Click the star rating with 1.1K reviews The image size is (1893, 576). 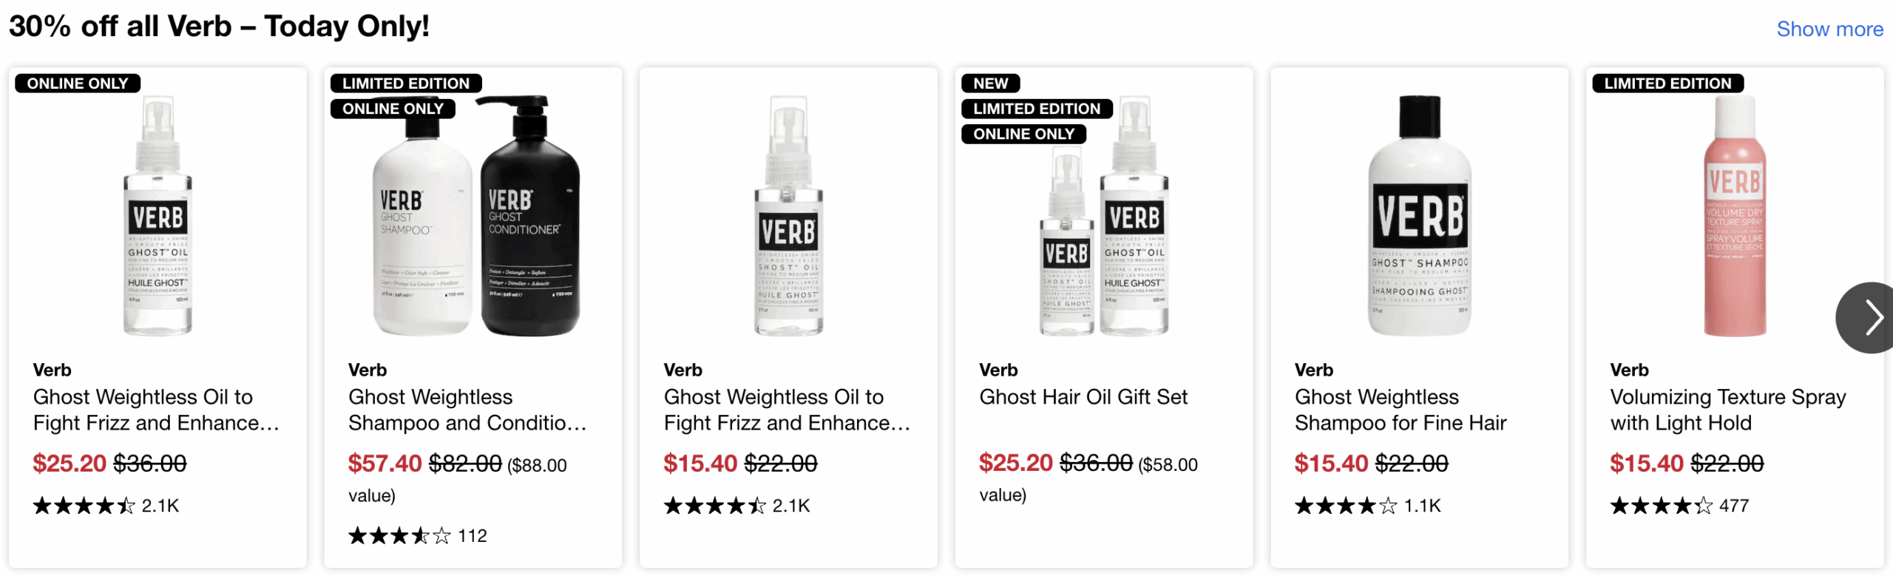pos(1367,506)
